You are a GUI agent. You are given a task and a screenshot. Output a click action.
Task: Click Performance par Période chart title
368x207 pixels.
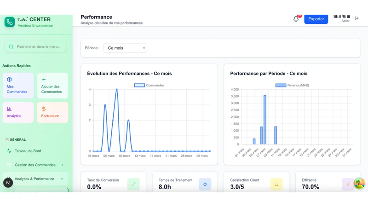[x=269, y=74]
